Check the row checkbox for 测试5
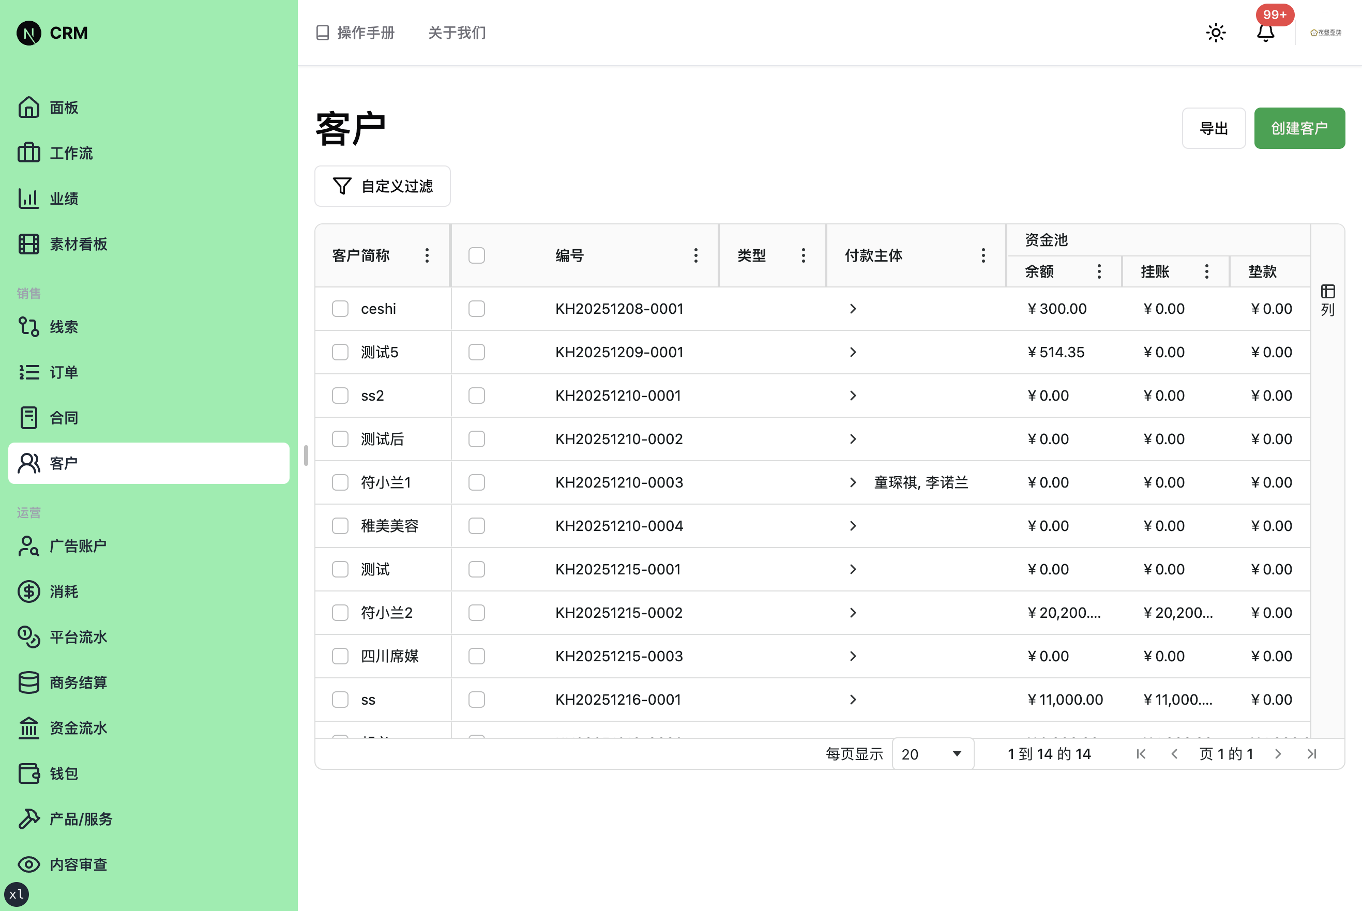The height and width of the screenshot is (911, 1362). coord(340,352)
